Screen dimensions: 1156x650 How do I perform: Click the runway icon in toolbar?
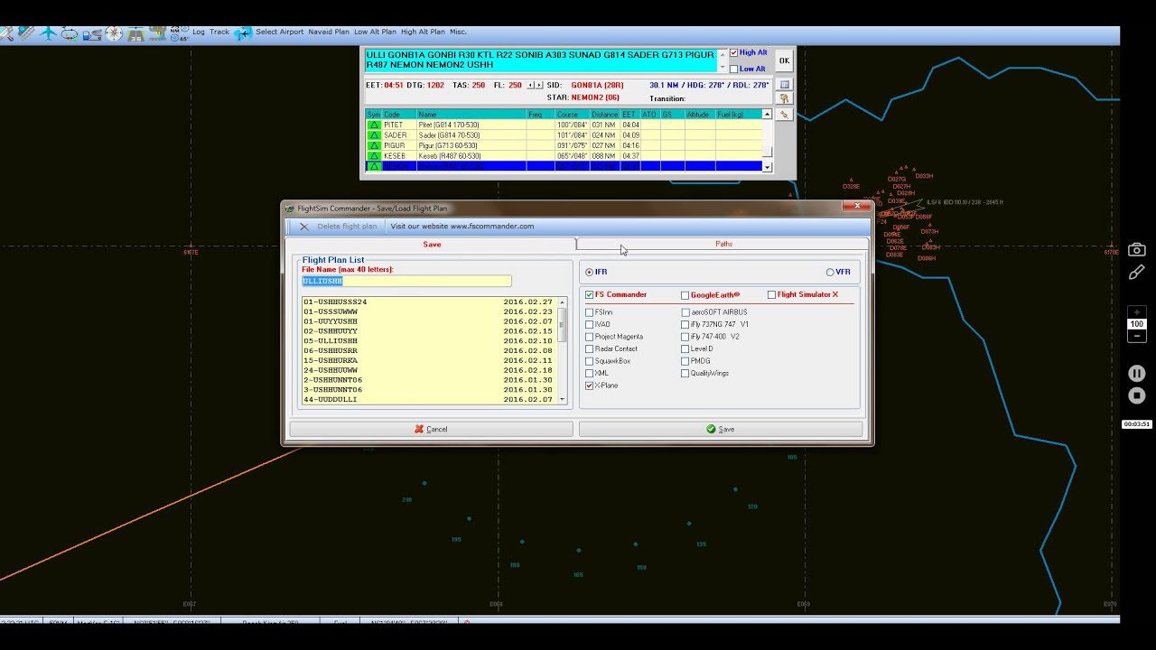[x=136, y=34]
